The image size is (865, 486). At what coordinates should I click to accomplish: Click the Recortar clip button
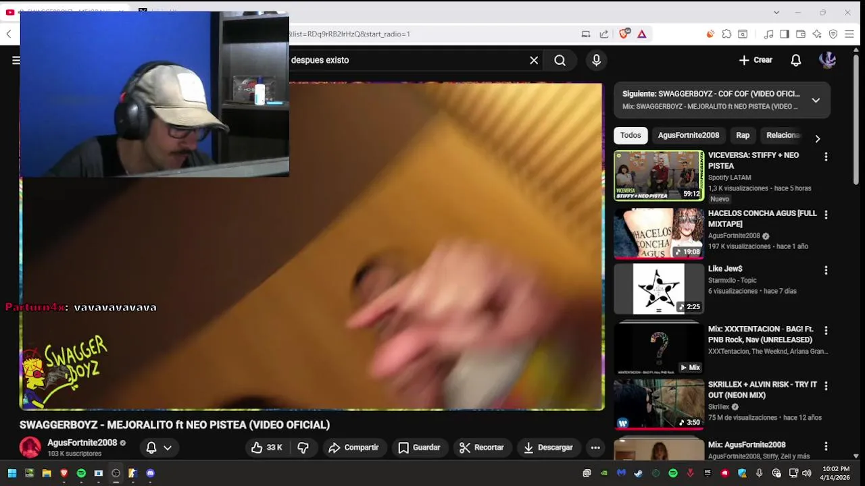point(481,448)
